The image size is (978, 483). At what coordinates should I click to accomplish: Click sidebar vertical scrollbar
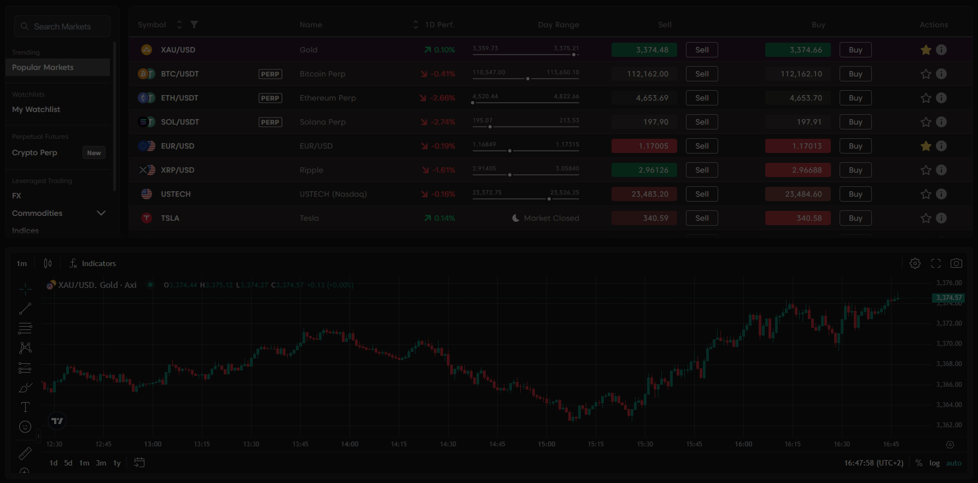(114, 116)
